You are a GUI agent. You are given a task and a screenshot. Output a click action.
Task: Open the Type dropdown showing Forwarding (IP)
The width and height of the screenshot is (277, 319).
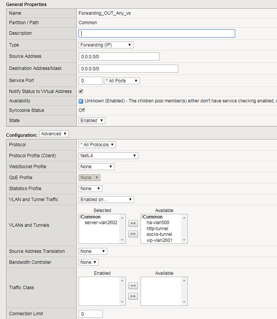pyautogui.click(x=106, y=45)
